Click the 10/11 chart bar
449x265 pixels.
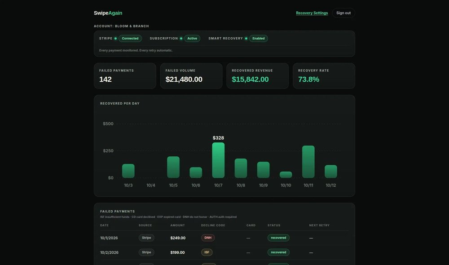(308, 162)
